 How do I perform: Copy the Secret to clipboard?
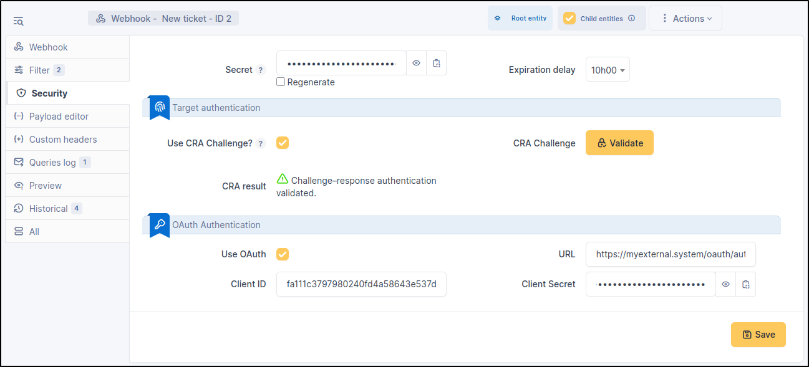coord(437,63)
